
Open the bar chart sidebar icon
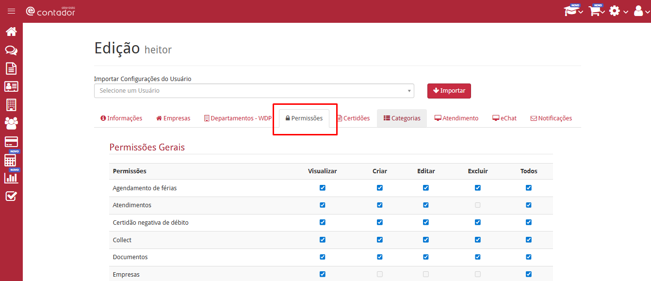[x=11, y=178]
